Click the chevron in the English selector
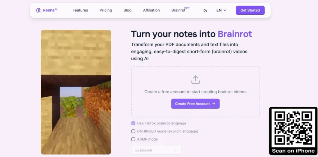 coord(175,150)
